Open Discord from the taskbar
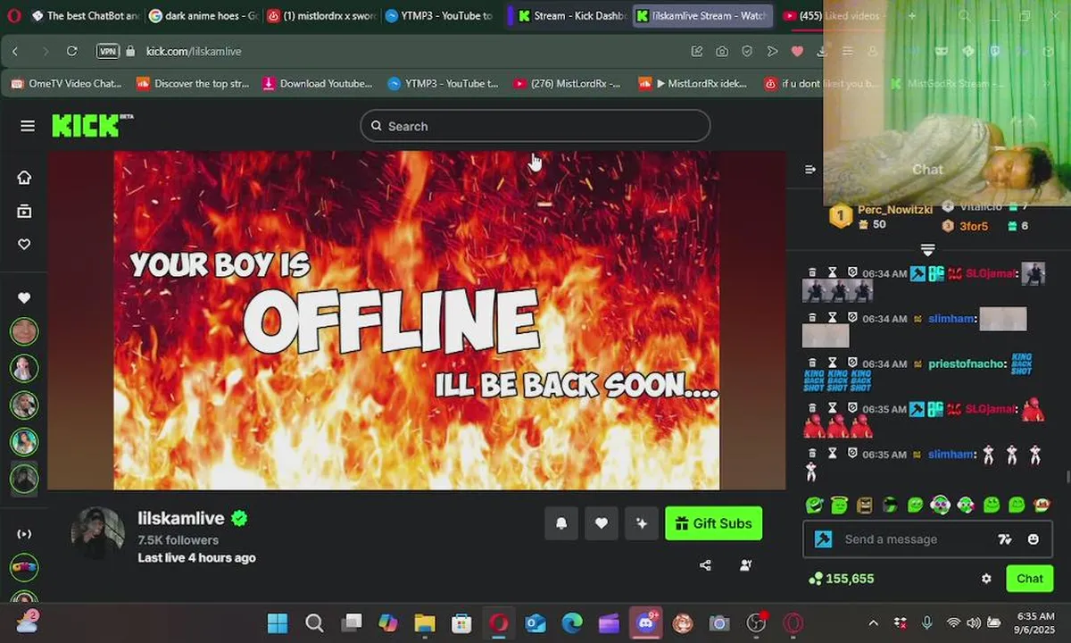Screen dimensions: 1071x643 pos(646,622)
